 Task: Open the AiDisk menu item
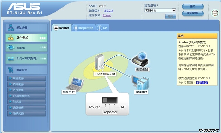(x=26, y=48)
